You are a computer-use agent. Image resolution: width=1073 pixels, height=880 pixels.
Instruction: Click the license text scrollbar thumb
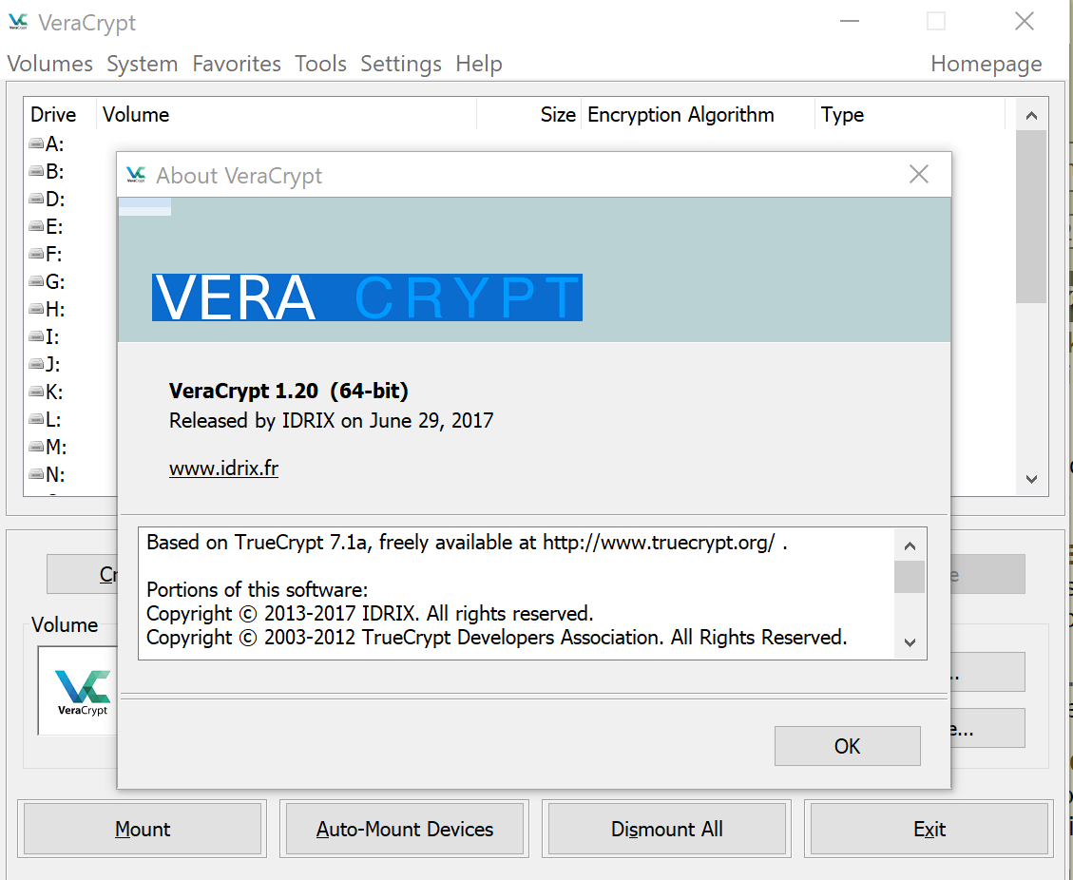[910, 577]
